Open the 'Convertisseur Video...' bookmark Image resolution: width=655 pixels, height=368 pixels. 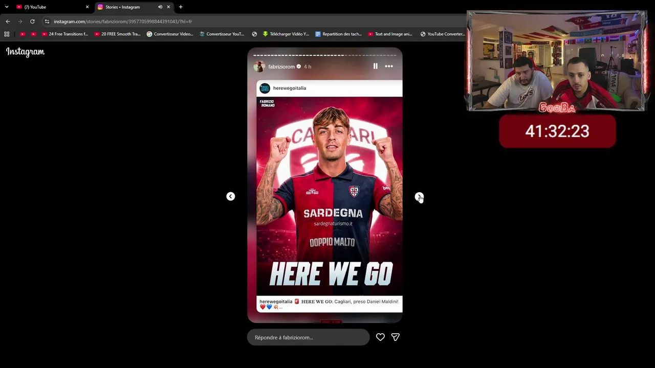[170, 34]
